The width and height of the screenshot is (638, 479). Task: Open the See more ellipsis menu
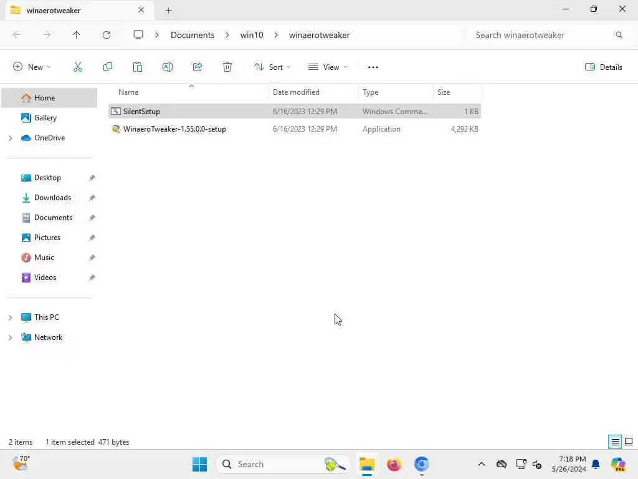point(373,67)
